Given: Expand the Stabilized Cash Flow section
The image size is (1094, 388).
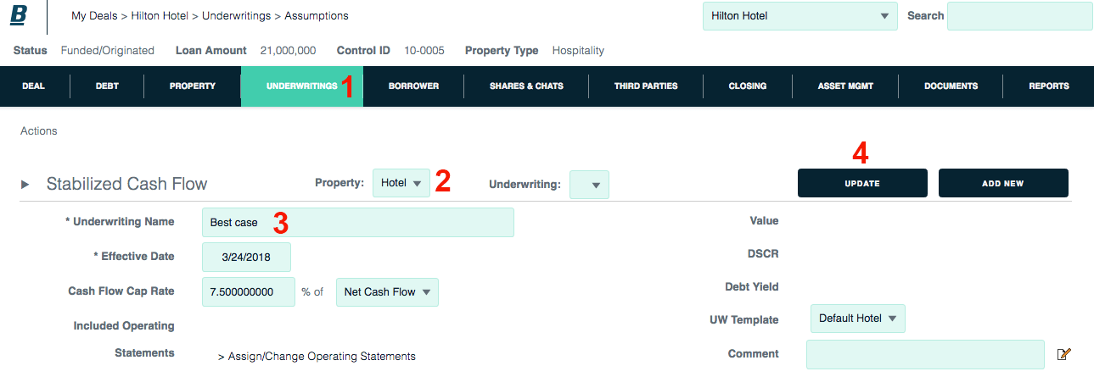Looking at the screenshot, I should [x=25, y=184].
